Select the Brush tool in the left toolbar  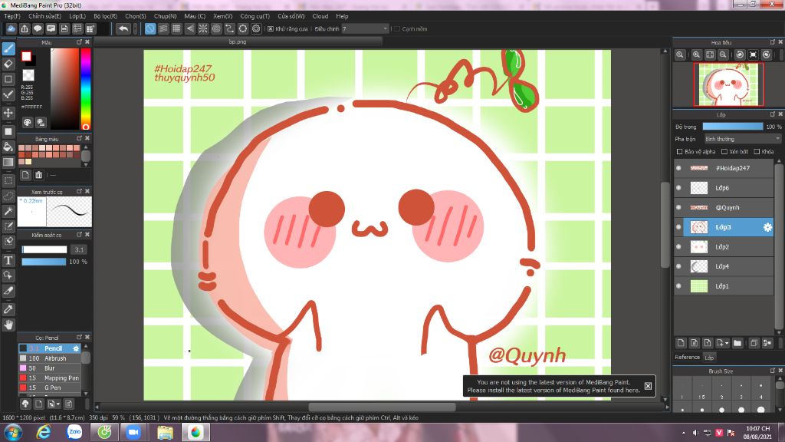[8, 48]
